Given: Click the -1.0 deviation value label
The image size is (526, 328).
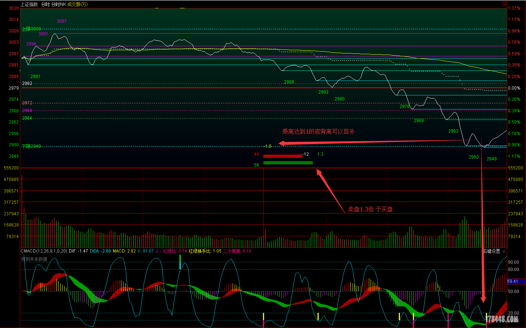Looking at the screenshot, I should pyautogui.click(x=267, y=146).
